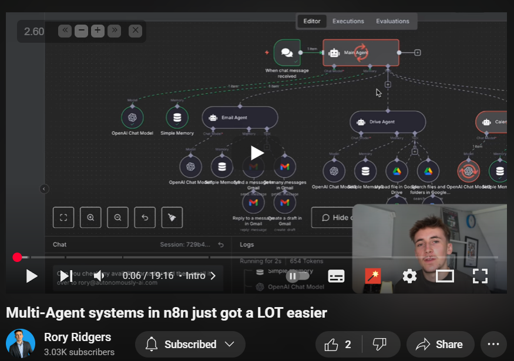Toggle the autoplay switch
This screenshot has height=361, width=514.
point(297,276)
